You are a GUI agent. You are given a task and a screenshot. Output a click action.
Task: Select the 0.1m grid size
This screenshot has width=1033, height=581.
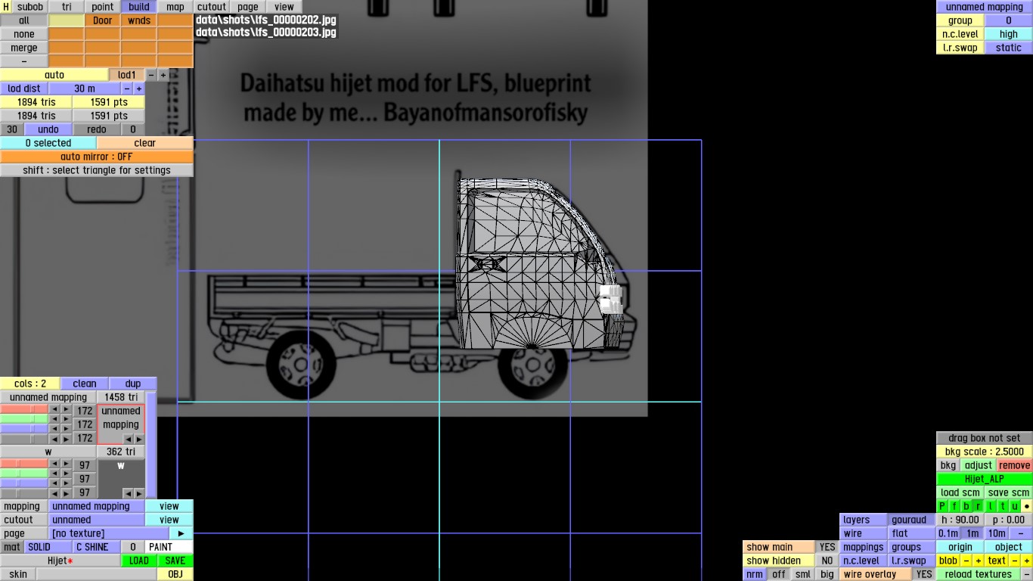tap(948, 533)
